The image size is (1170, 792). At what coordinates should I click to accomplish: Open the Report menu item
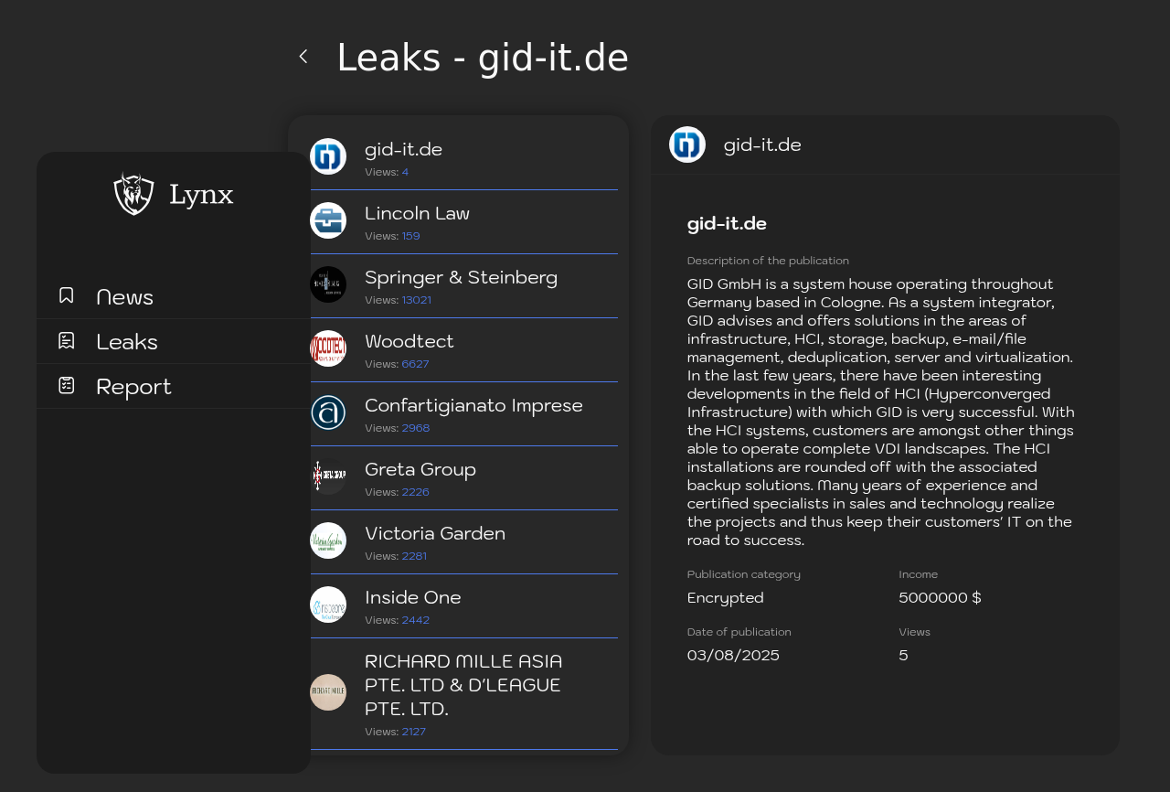[x=174, y=386]
